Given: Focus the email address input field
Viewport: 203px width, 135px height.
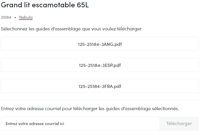Looking at the screenshot, I should 80,124.
